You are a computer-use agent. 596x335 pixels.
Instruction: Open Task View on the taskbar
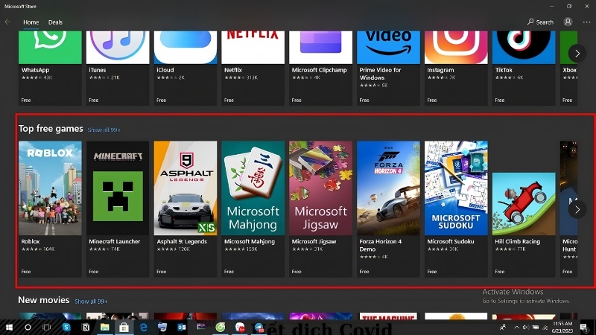click(46, 327)
